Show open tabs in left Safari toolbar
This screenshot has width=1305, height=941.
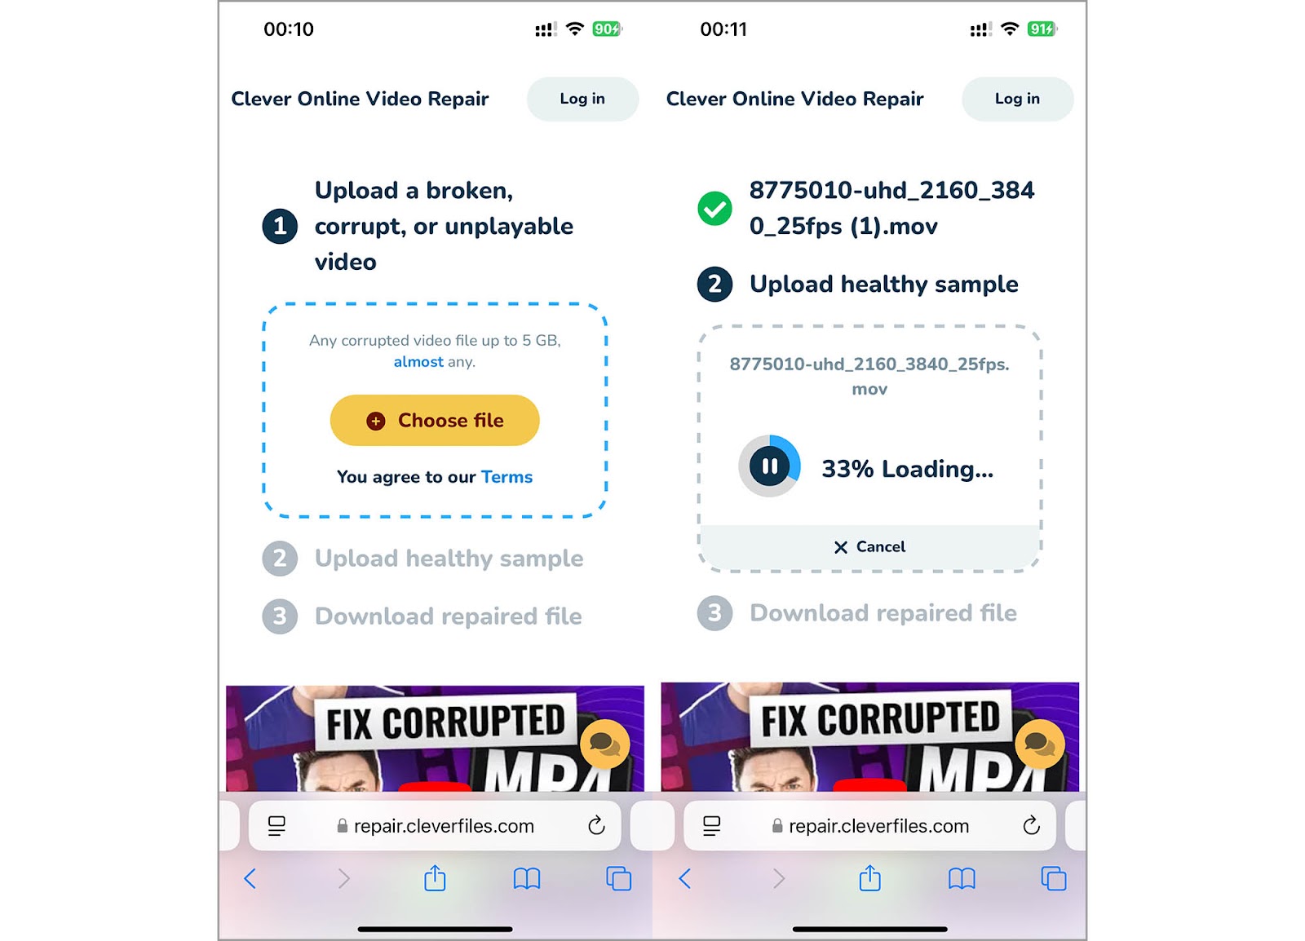point(618,878)
